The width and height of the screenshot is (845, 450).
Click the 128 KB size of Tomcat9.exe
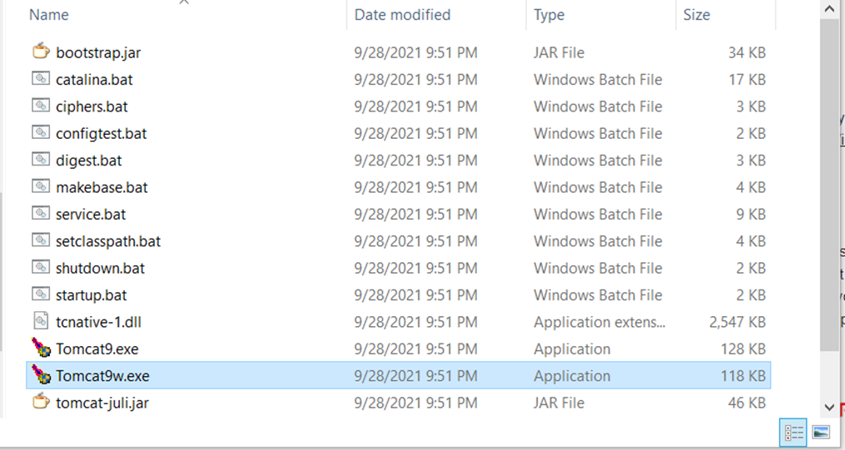(743, 349)
